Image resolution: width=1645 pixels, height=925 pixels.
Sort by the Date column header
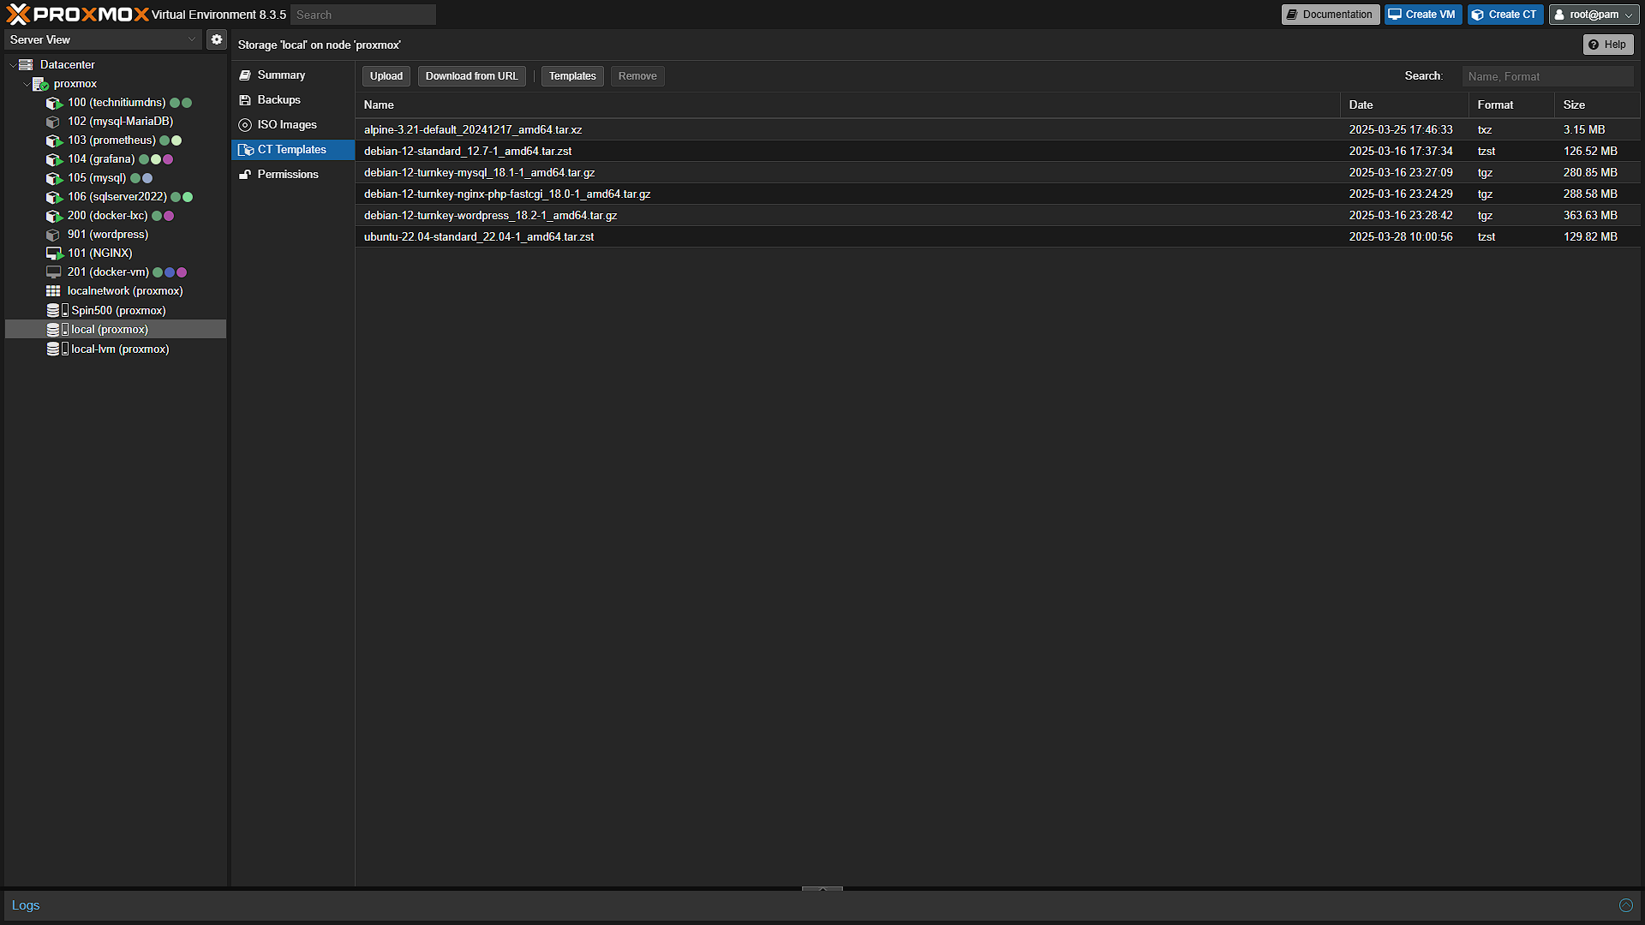pos(1404,104)
